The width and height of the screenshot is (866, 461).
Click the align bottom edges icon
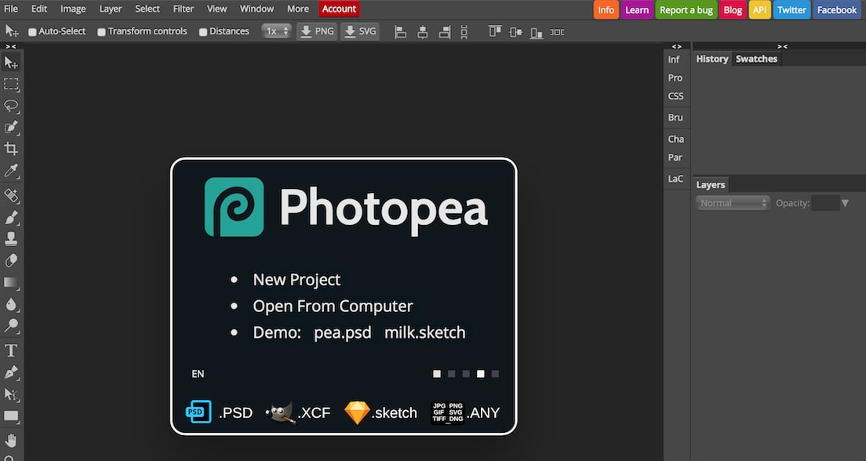(537, 33)
